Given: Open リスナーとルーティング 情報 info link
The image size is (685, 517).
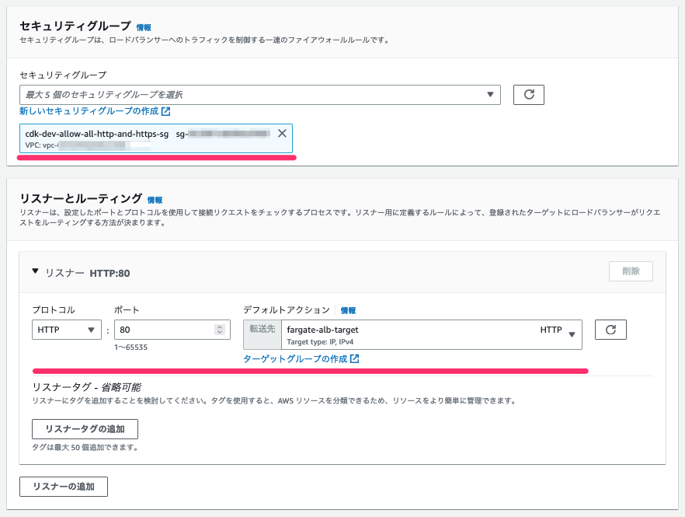Looking at the screenshot, I should [x=155, y=201].
